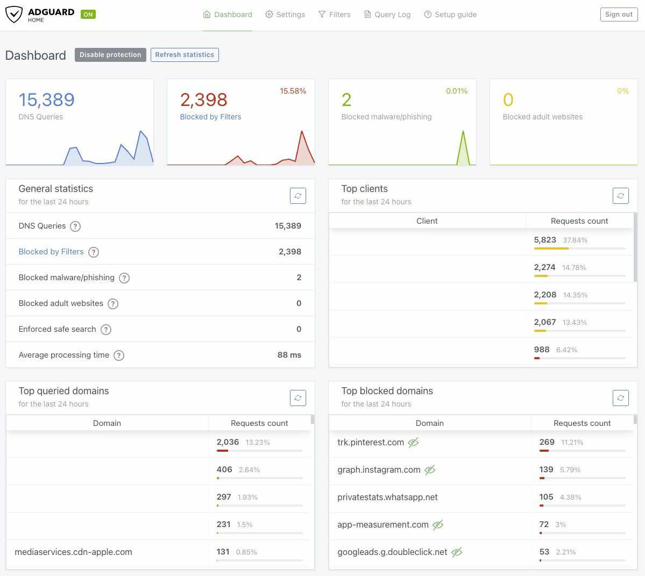Select the googleads.g.doubleclick.net domain text
Image resolution: width=645 pixels, height=576 pixels.
point(392,552)
